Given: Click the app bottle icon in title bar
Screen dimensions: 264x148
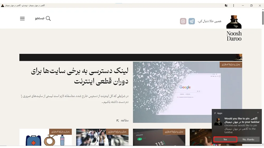Looking at the screenshot, I should 3,6.
